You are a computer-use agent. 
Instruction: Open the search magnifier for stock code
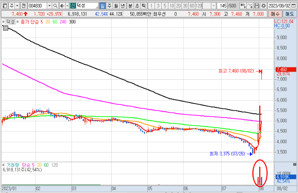pos(55,6)
